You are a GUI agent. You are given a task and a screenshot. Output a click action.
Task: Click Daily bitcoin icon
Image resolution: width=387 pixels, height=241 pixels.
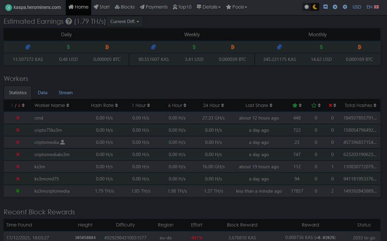[107, 47]
